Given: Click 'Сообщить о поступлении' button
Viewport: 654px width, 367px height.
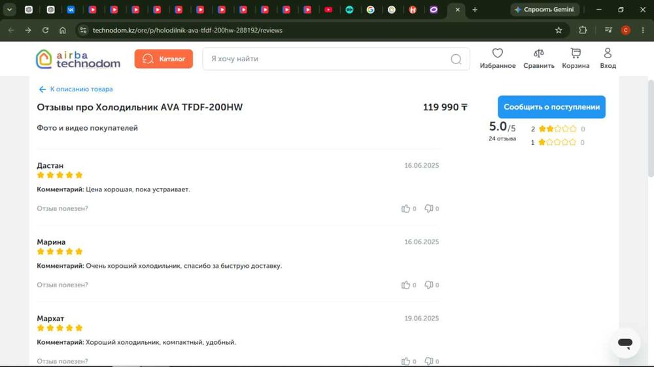Looking at the screenshot, I should [x=551, y=107].
